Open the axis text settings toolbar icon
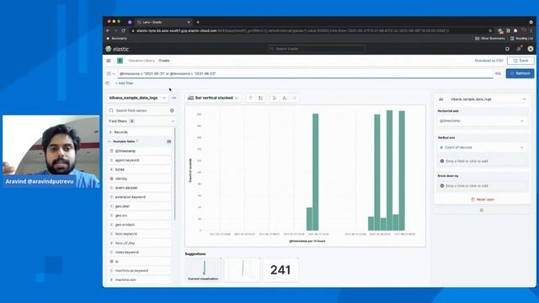Image resolution: width=539 pixels, height=303 pixels. click(285, 98)
